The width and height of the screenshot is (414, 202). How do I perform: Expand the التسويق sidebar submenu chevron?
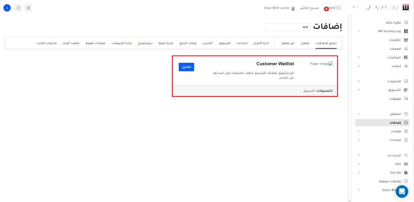(x=359, y=90)
